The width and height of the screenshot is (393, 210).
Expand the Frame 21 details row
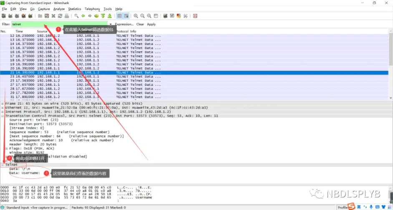[3, 104]
